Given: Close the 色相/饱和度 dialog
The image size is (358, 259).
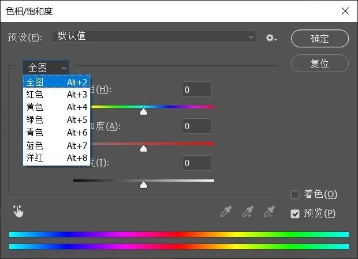Looking at the screenshot, I should (345, 11).
